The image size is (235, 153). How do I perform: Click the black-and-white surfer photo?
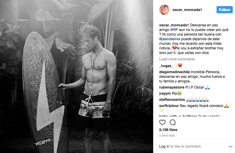(77, 76)
